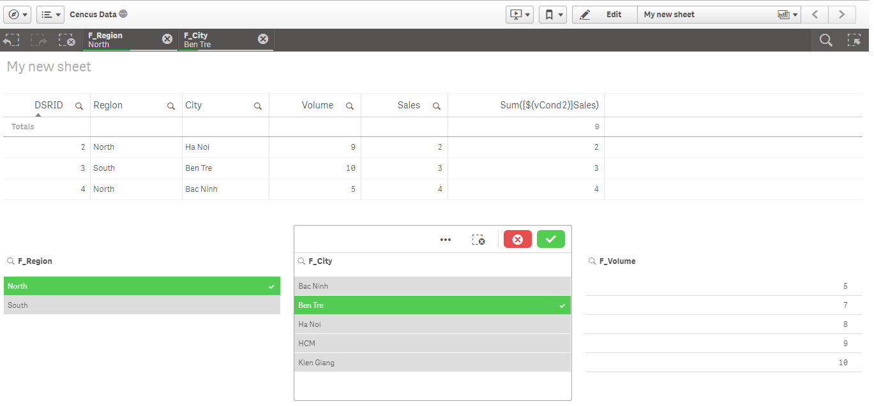Clear all selections with the clear icon
The height and width of the screenshot is (406, 874).
point(67,40)
